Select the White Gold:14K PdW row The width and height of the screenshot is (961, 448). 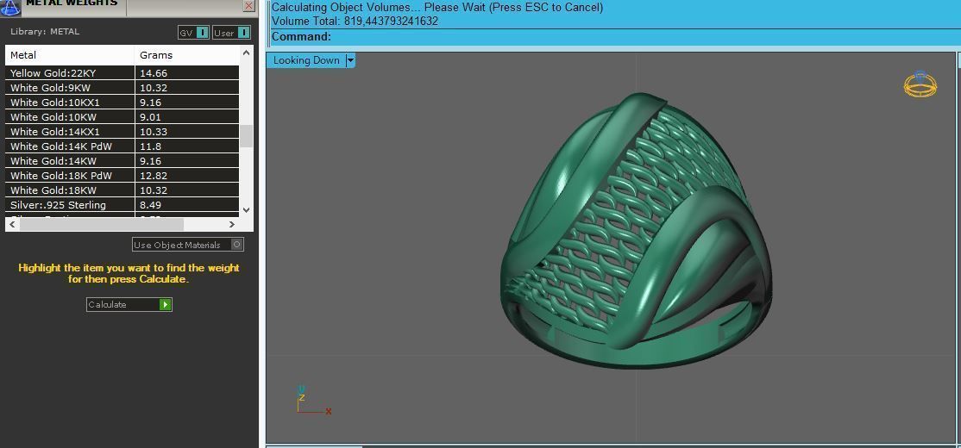[x=122, y=146]
